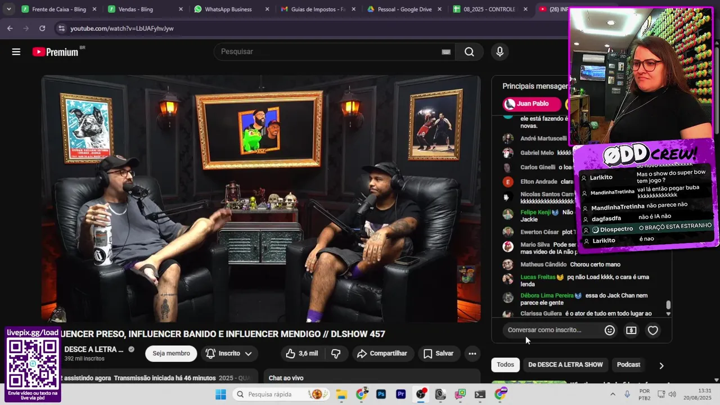Click the youtube.com address bar URL
720x405 pixels.
tap(121, 28)
